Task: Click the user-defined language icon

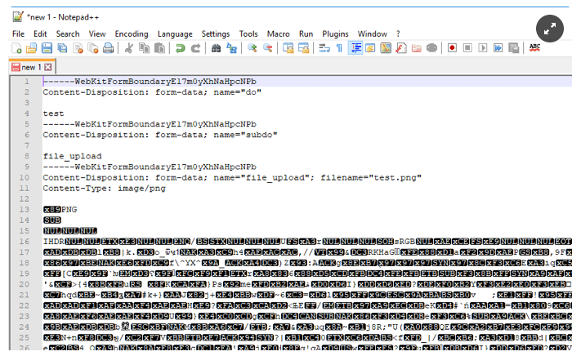Action: (x=370, y=48)
